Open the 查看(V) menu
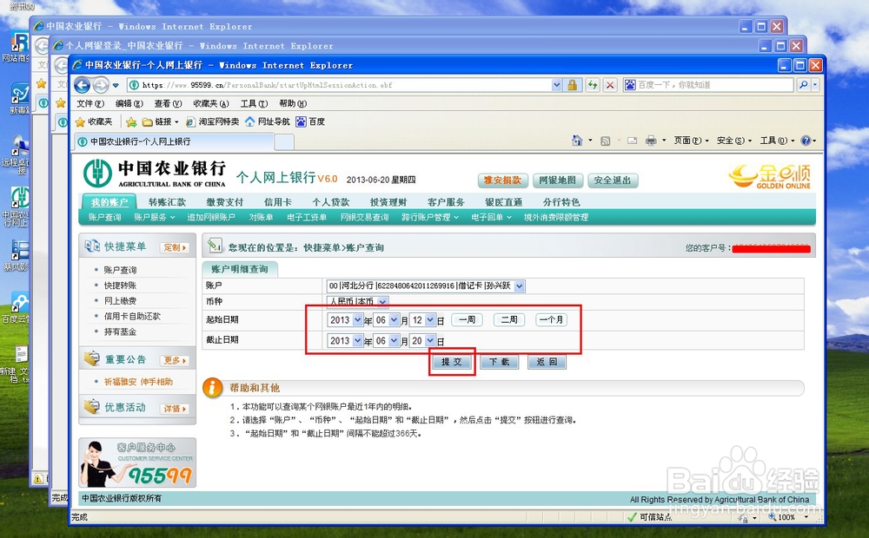The height and width of the screenshot is (538, 869). click(x=168, y=103)
